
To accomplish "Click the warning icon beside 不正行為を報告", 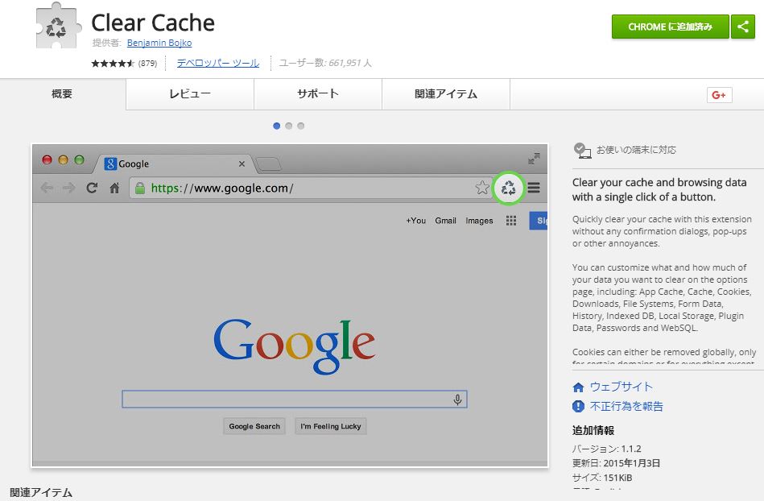I will (578, 406).
